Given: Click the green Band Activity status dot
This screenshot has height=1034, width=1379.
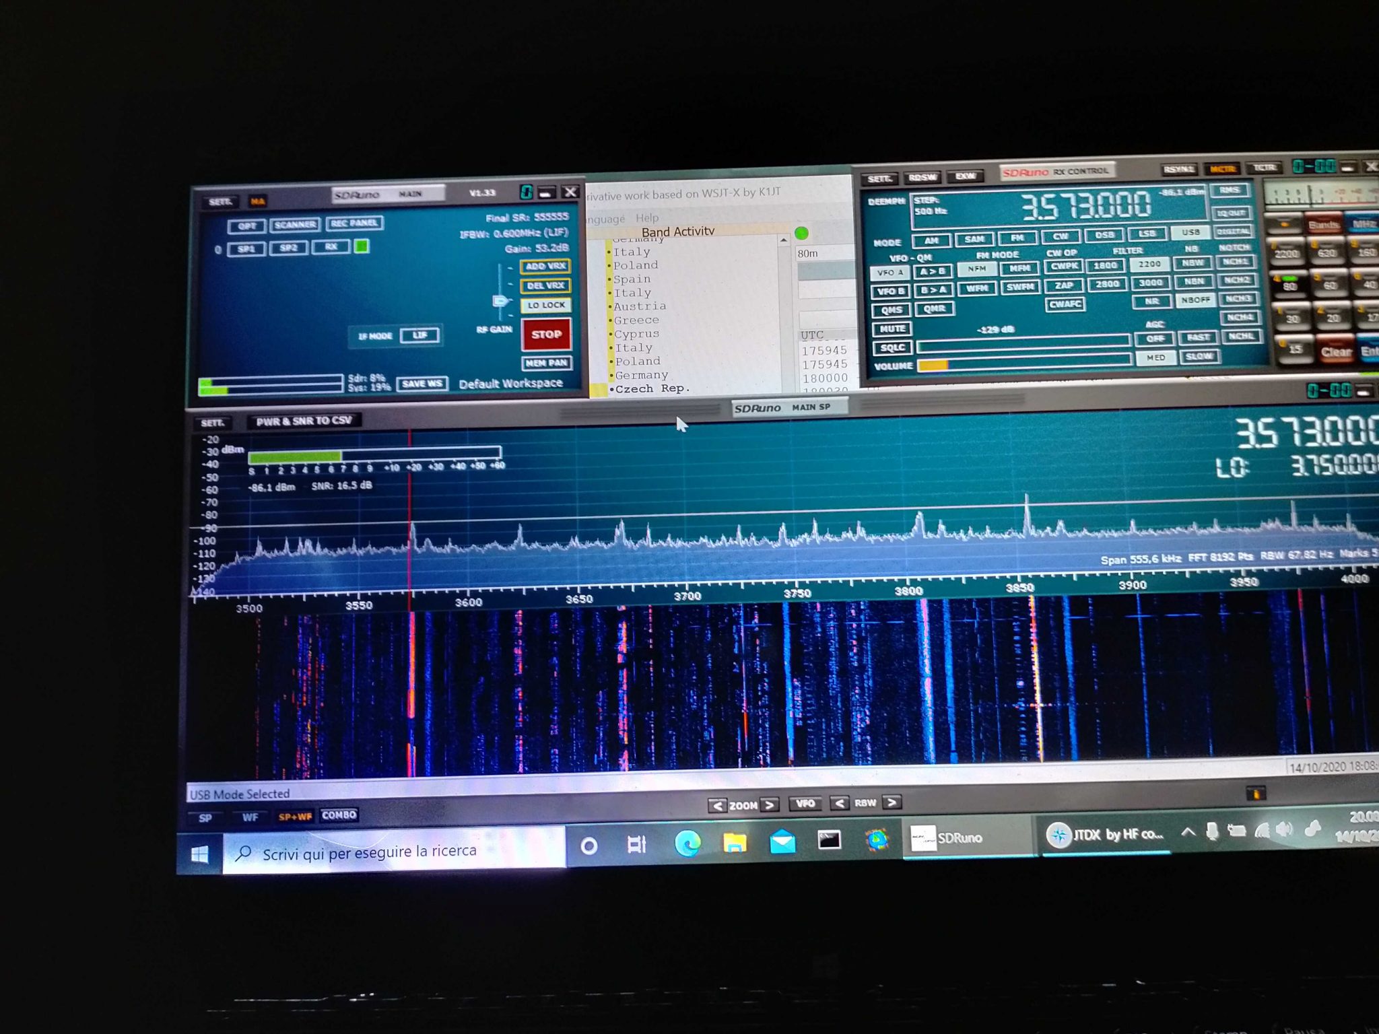Looking at the screenshot, I should (801, 234).
